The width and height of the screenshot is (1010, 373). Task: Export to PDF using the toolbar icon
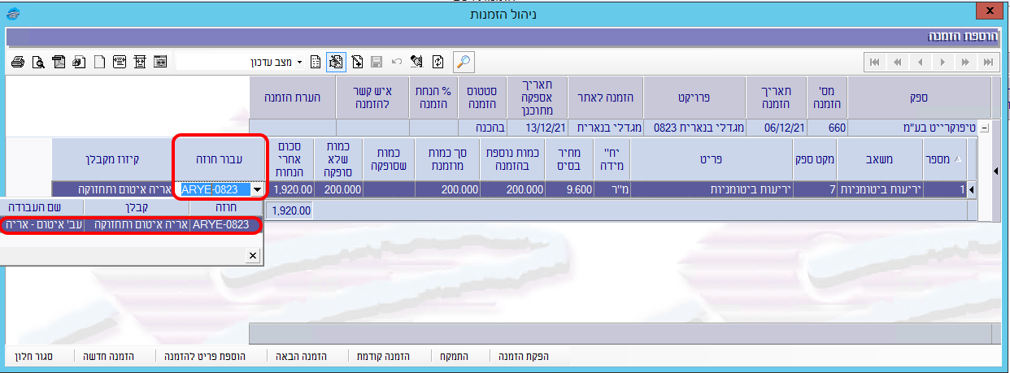click(x=58, y=62)
